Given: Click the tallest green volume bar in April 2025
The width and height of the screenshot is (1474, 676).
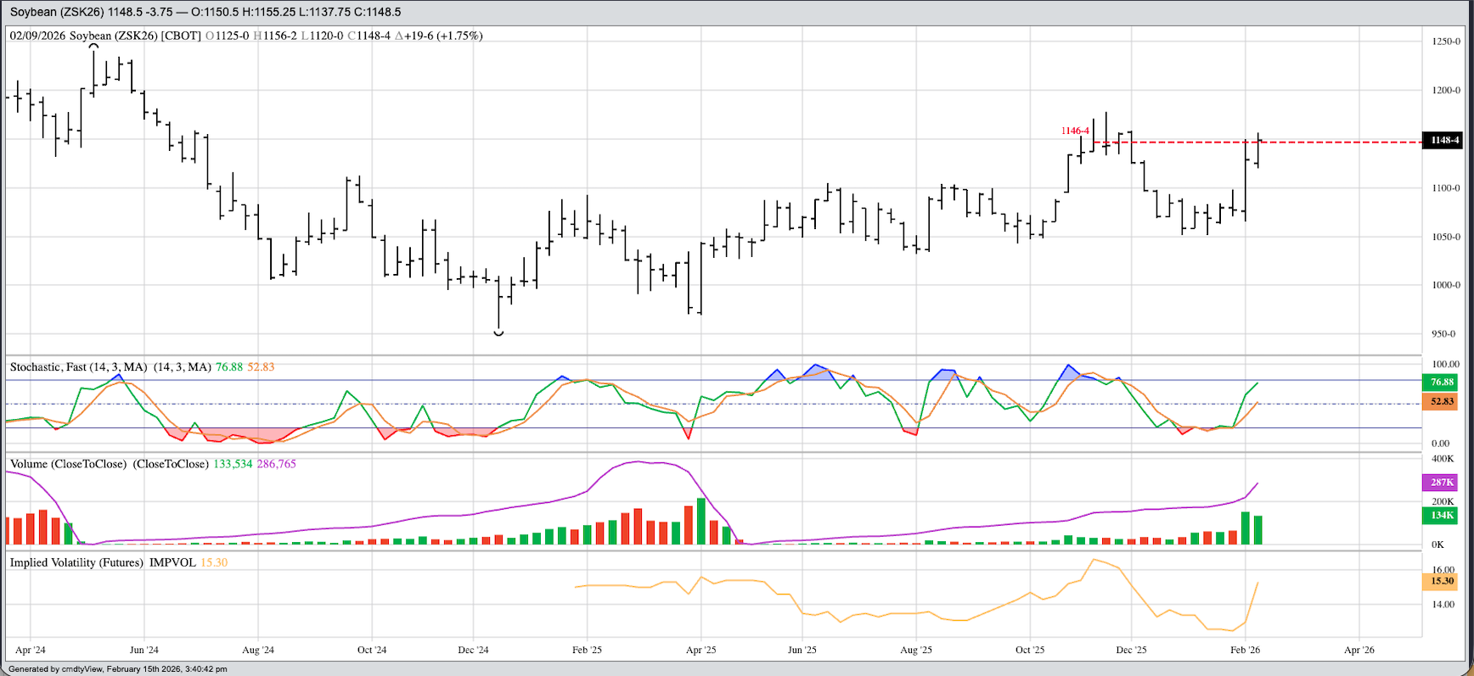Looking at the screenshot, I should tap(701, 521).
